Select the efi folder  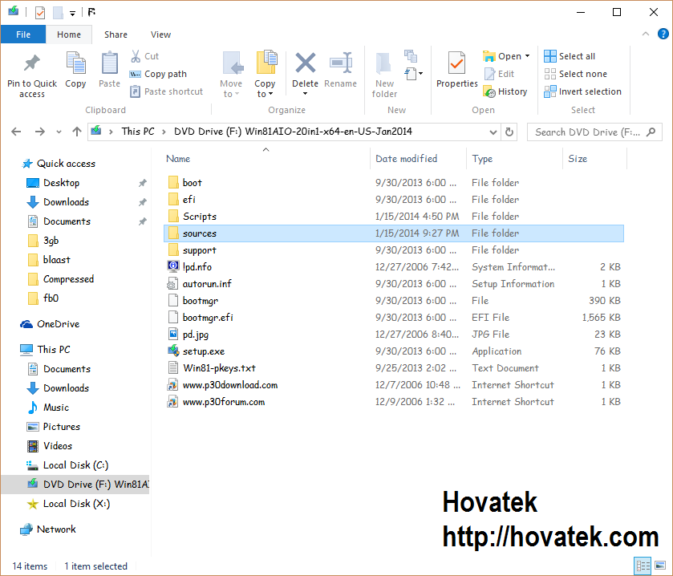click(x=394, y=200)
